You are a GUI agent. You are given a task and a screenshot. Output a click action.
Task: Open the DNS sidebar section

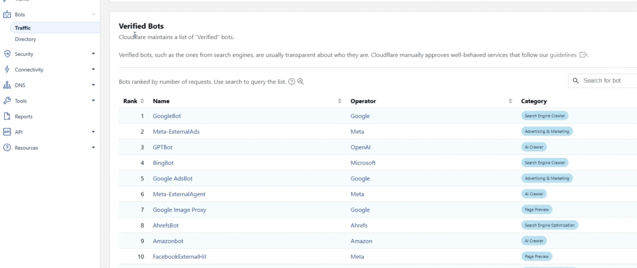(x=20, y=85)
